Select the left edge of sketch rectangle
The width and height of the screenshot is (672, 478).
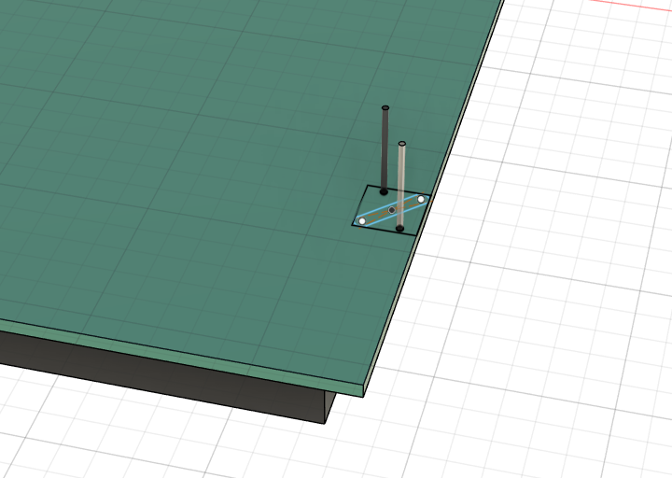(359, 205)
